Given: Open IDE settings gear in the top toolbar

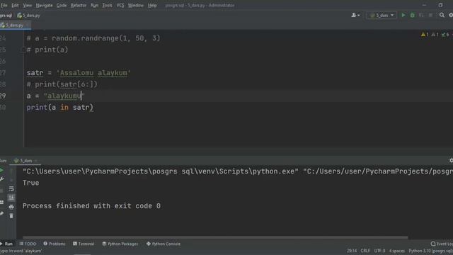Looking at the screenshot, I should click(x=451, y=15).
